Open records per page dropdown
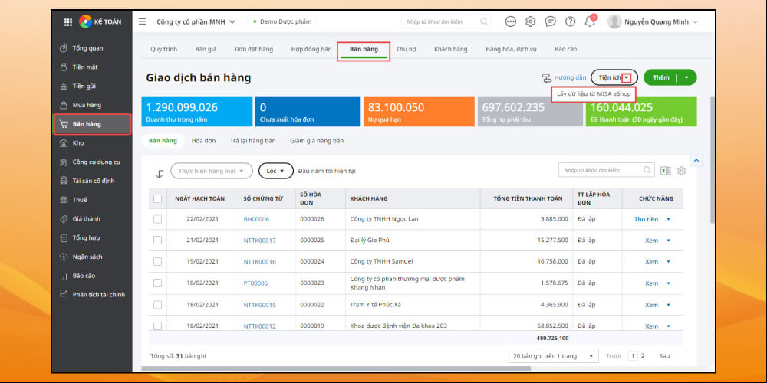 click(553, 356)
